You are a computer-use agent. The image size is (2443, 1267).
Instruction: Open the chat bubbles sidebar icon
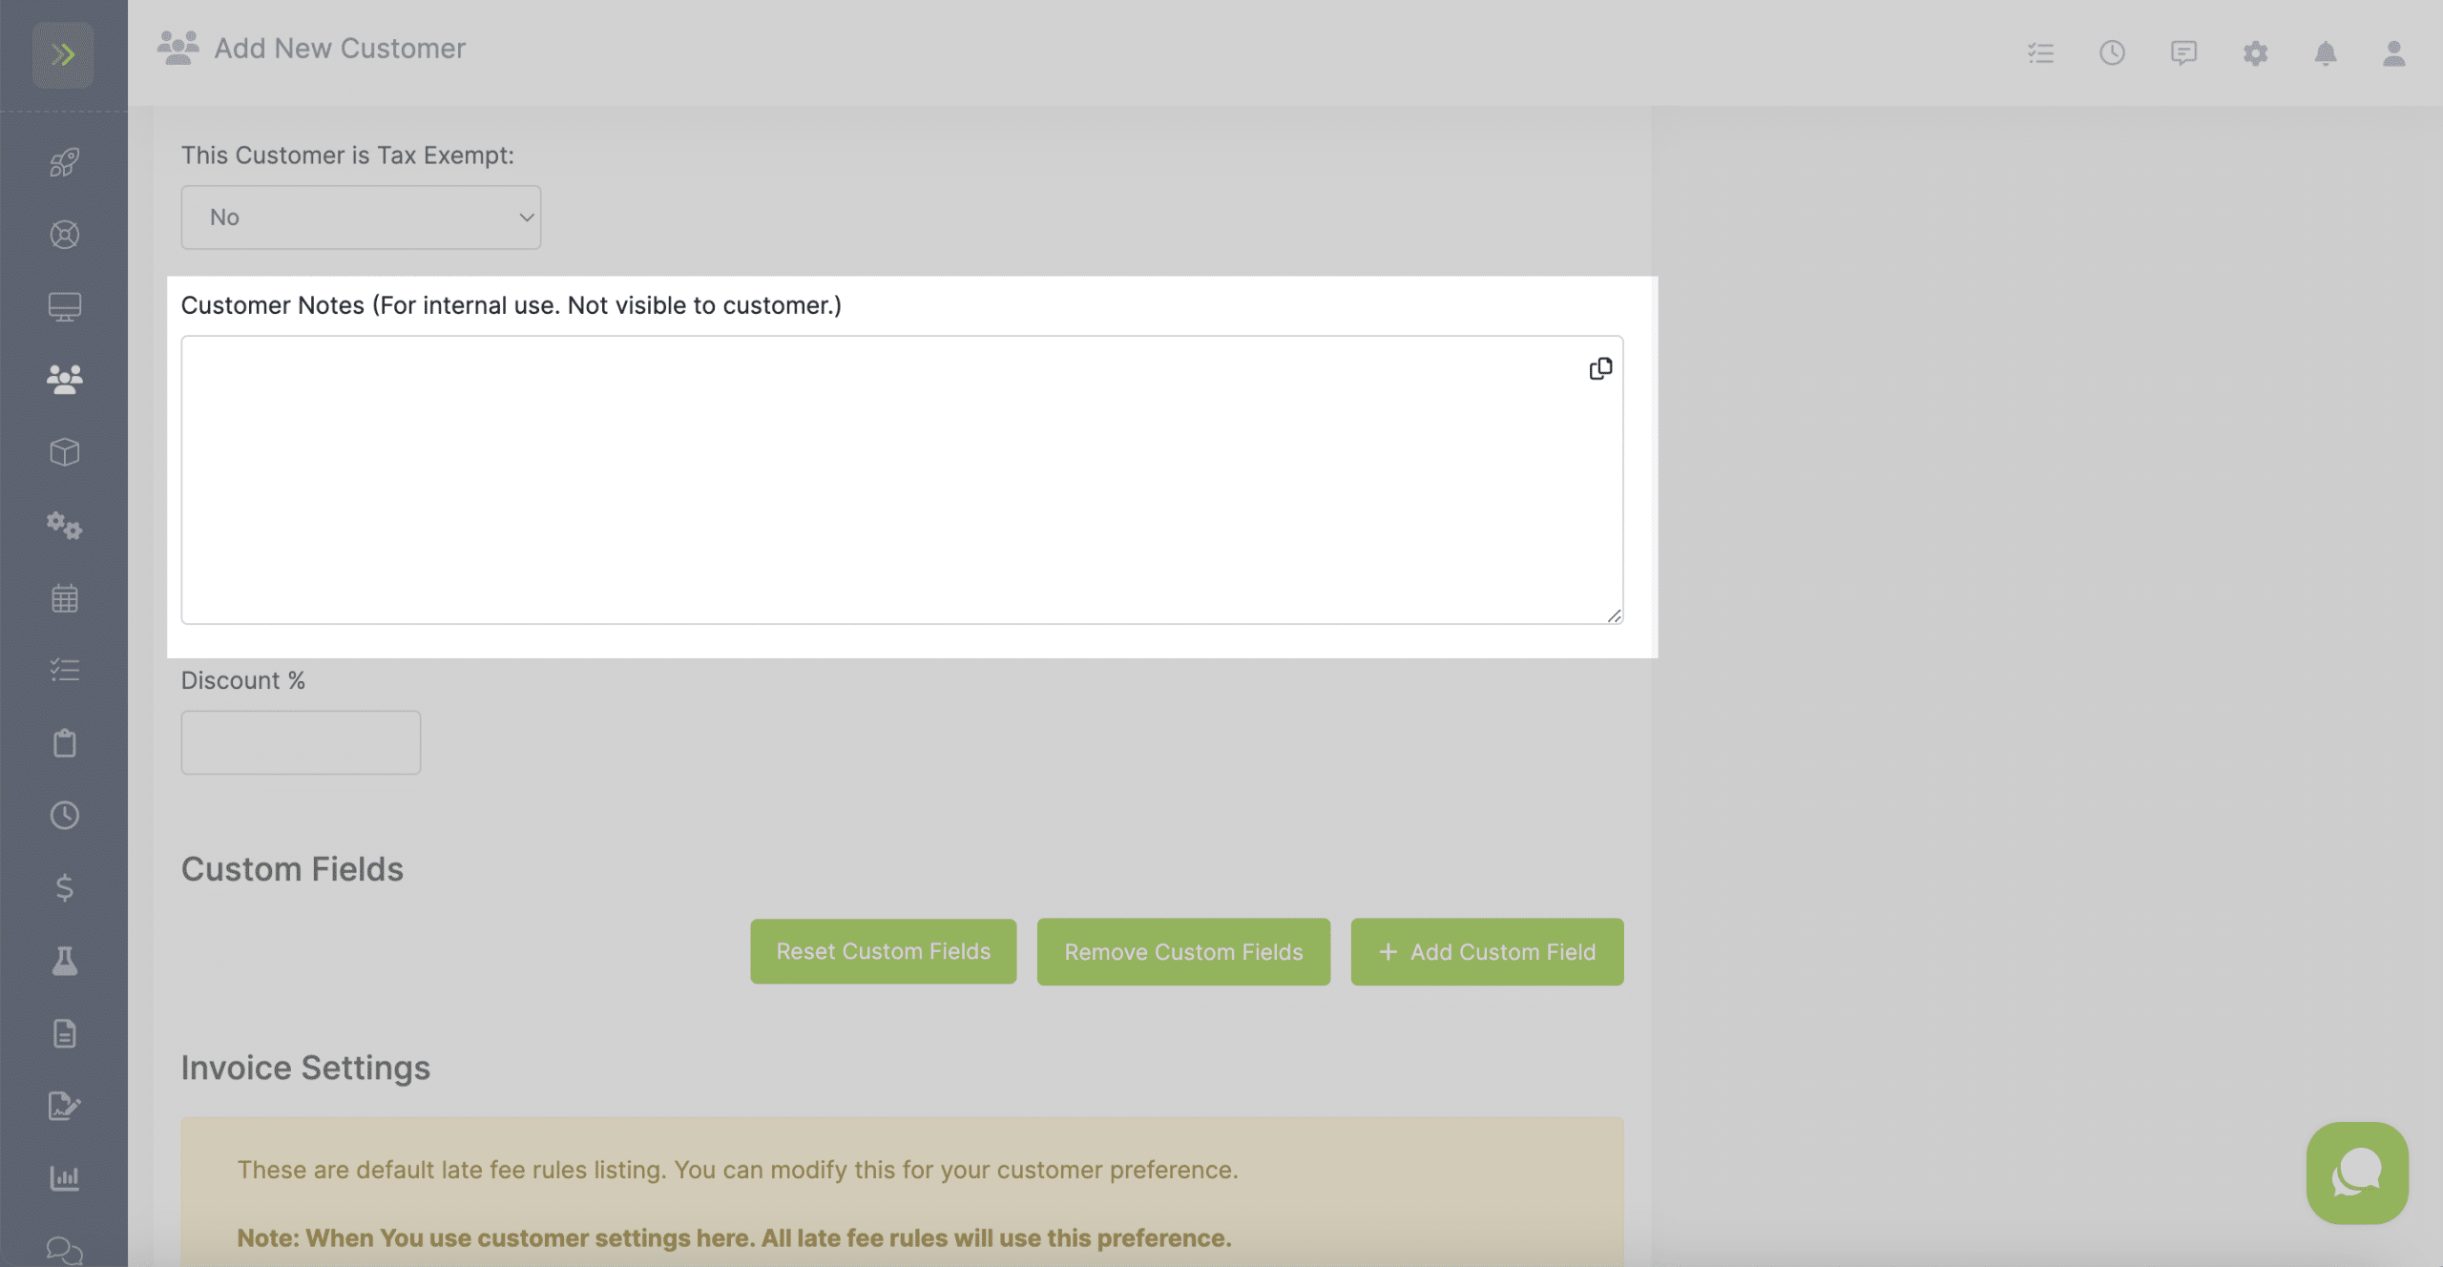click(64, 1250)
